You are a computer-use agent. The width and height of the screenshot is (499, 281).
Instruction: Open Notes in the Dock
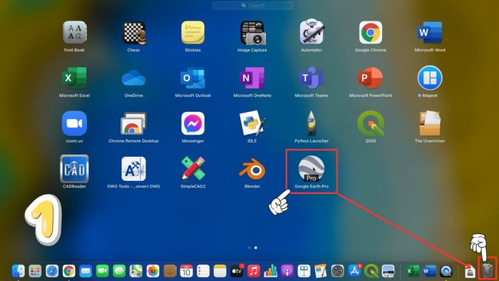(220, 271)
